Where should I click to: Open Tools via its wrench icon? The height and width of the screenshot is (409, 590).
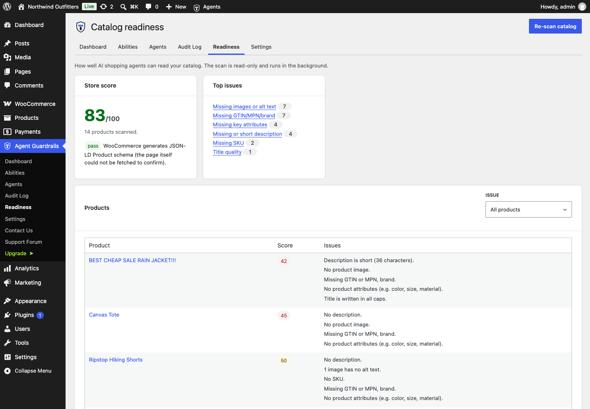7,343
